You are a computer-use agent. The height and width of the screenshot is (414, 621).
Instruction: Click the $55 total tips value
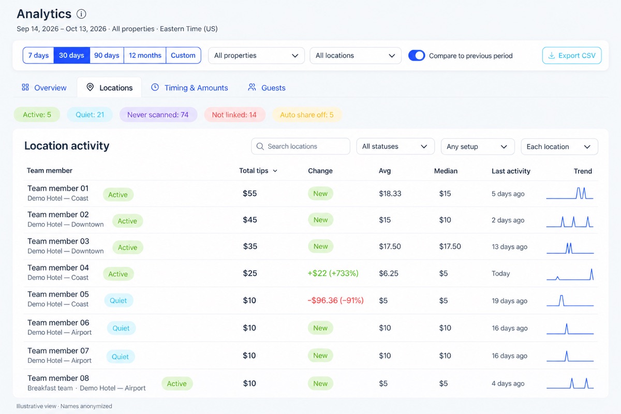point(249,193)
